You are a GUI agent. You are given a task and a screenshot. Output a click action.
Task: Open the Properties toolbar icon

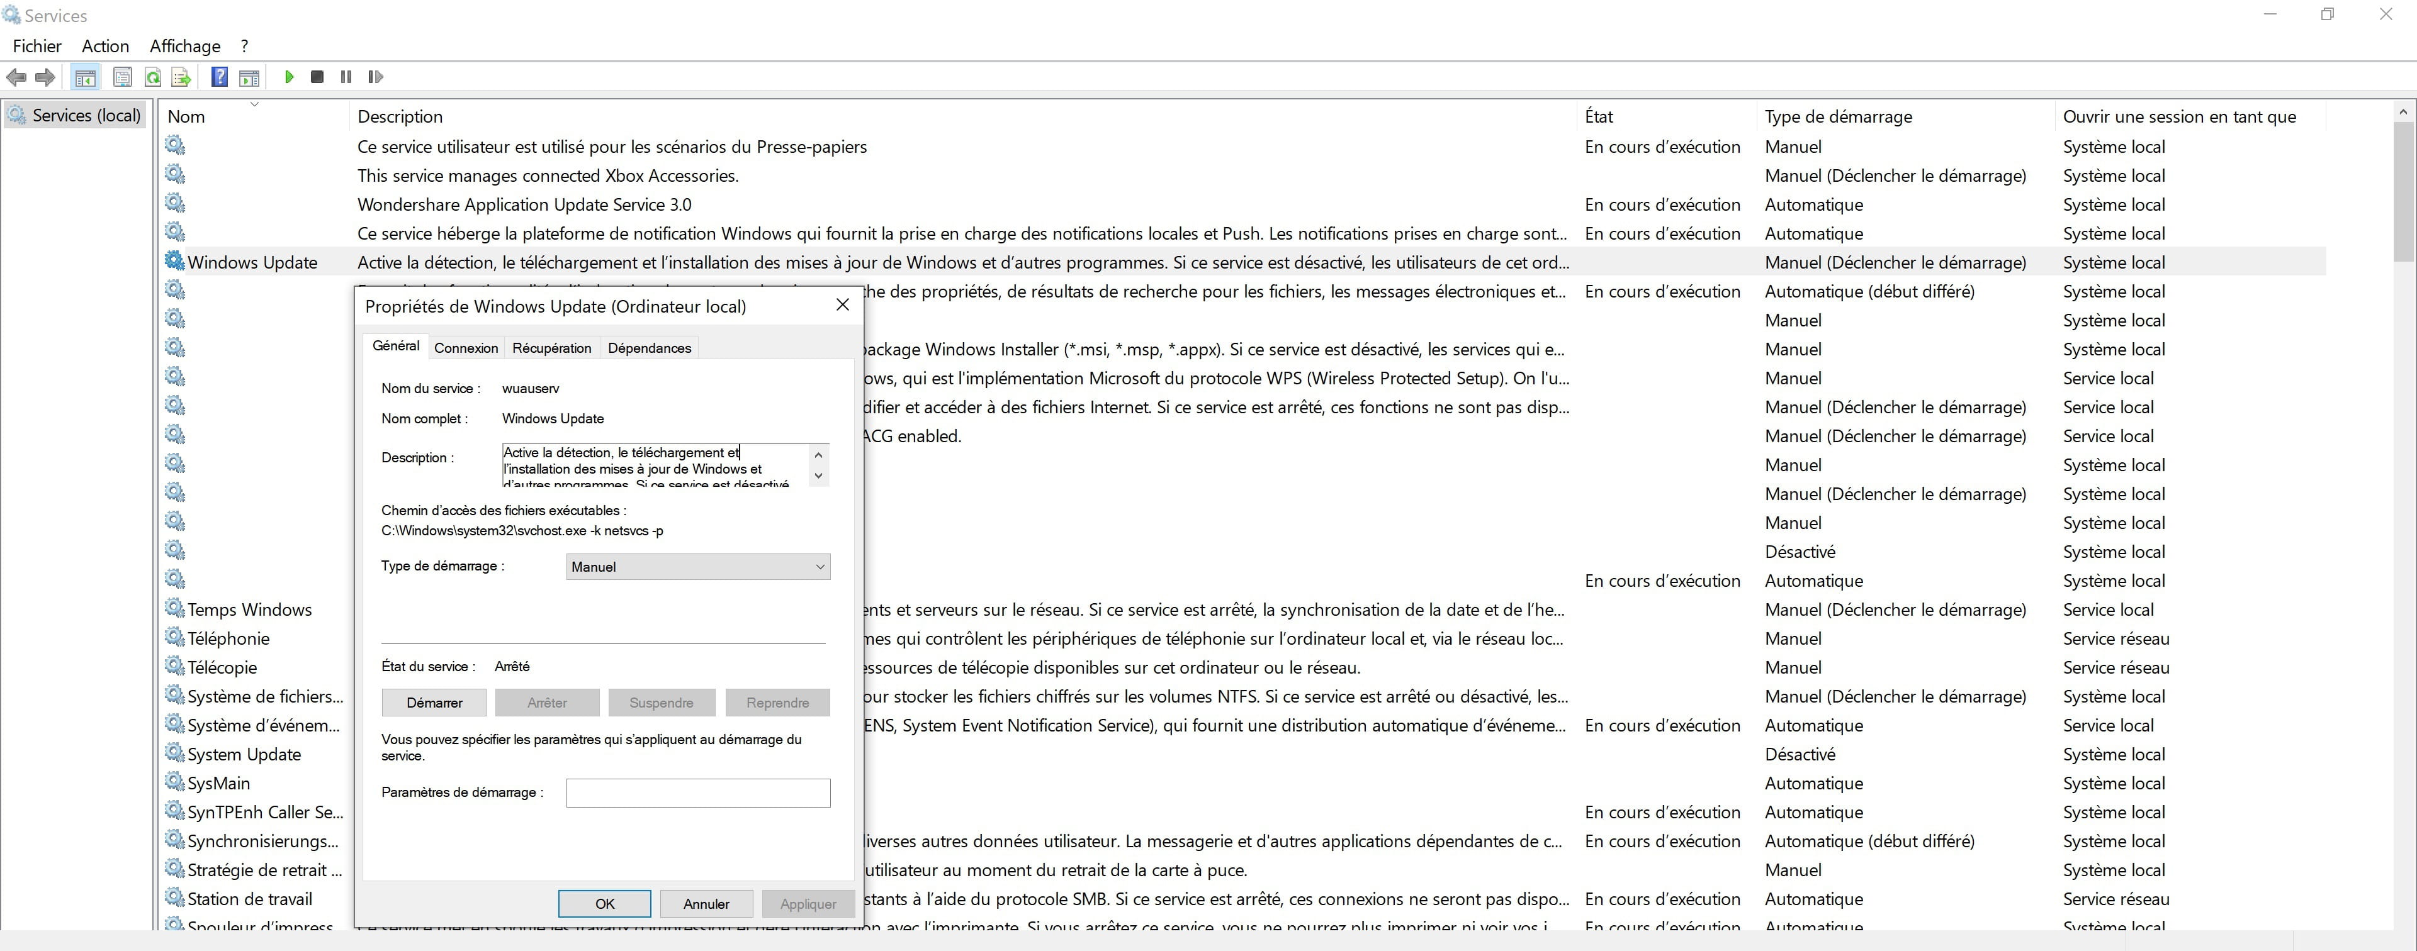pyautogui.click(x=122, y=77)
